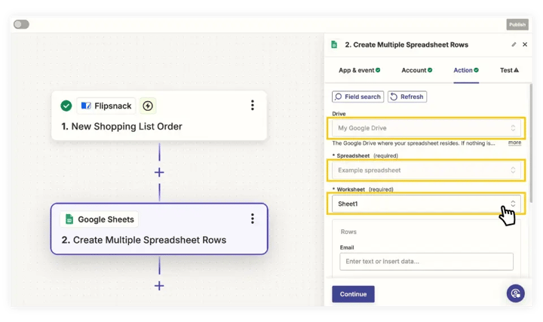Toggle the Zap on/off switch
The width and height of the screenshot is (543, 322).
click(x=21, y=24)
